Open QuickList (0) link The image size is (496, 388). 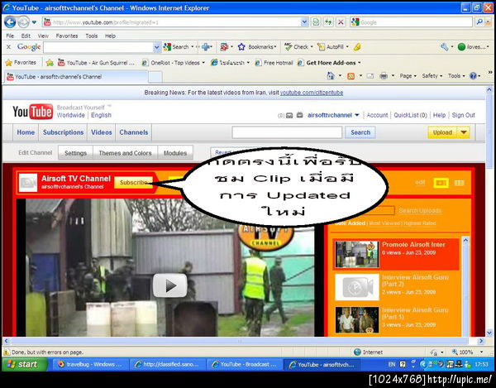[x=410, y=115]
